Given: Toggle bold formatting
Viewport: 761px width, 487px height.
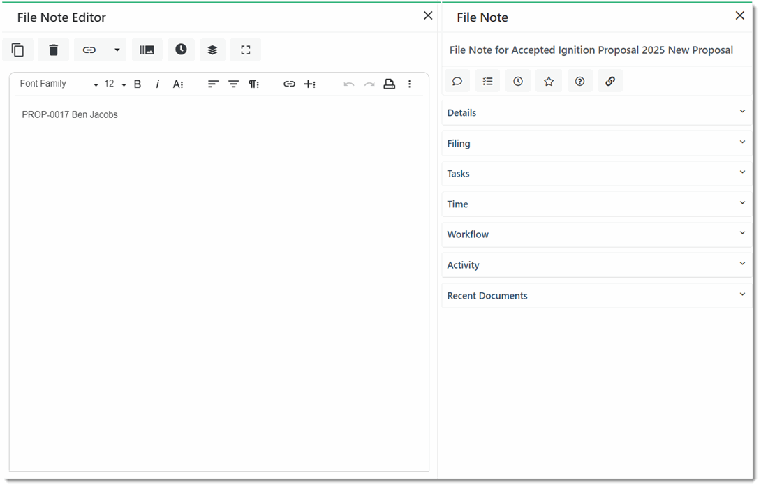Looking at the screenshot, I should (138, 84).
